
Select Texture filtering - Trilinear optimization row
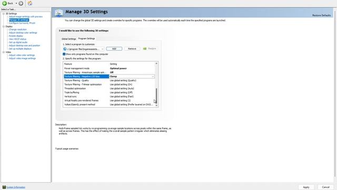point(109,84)
